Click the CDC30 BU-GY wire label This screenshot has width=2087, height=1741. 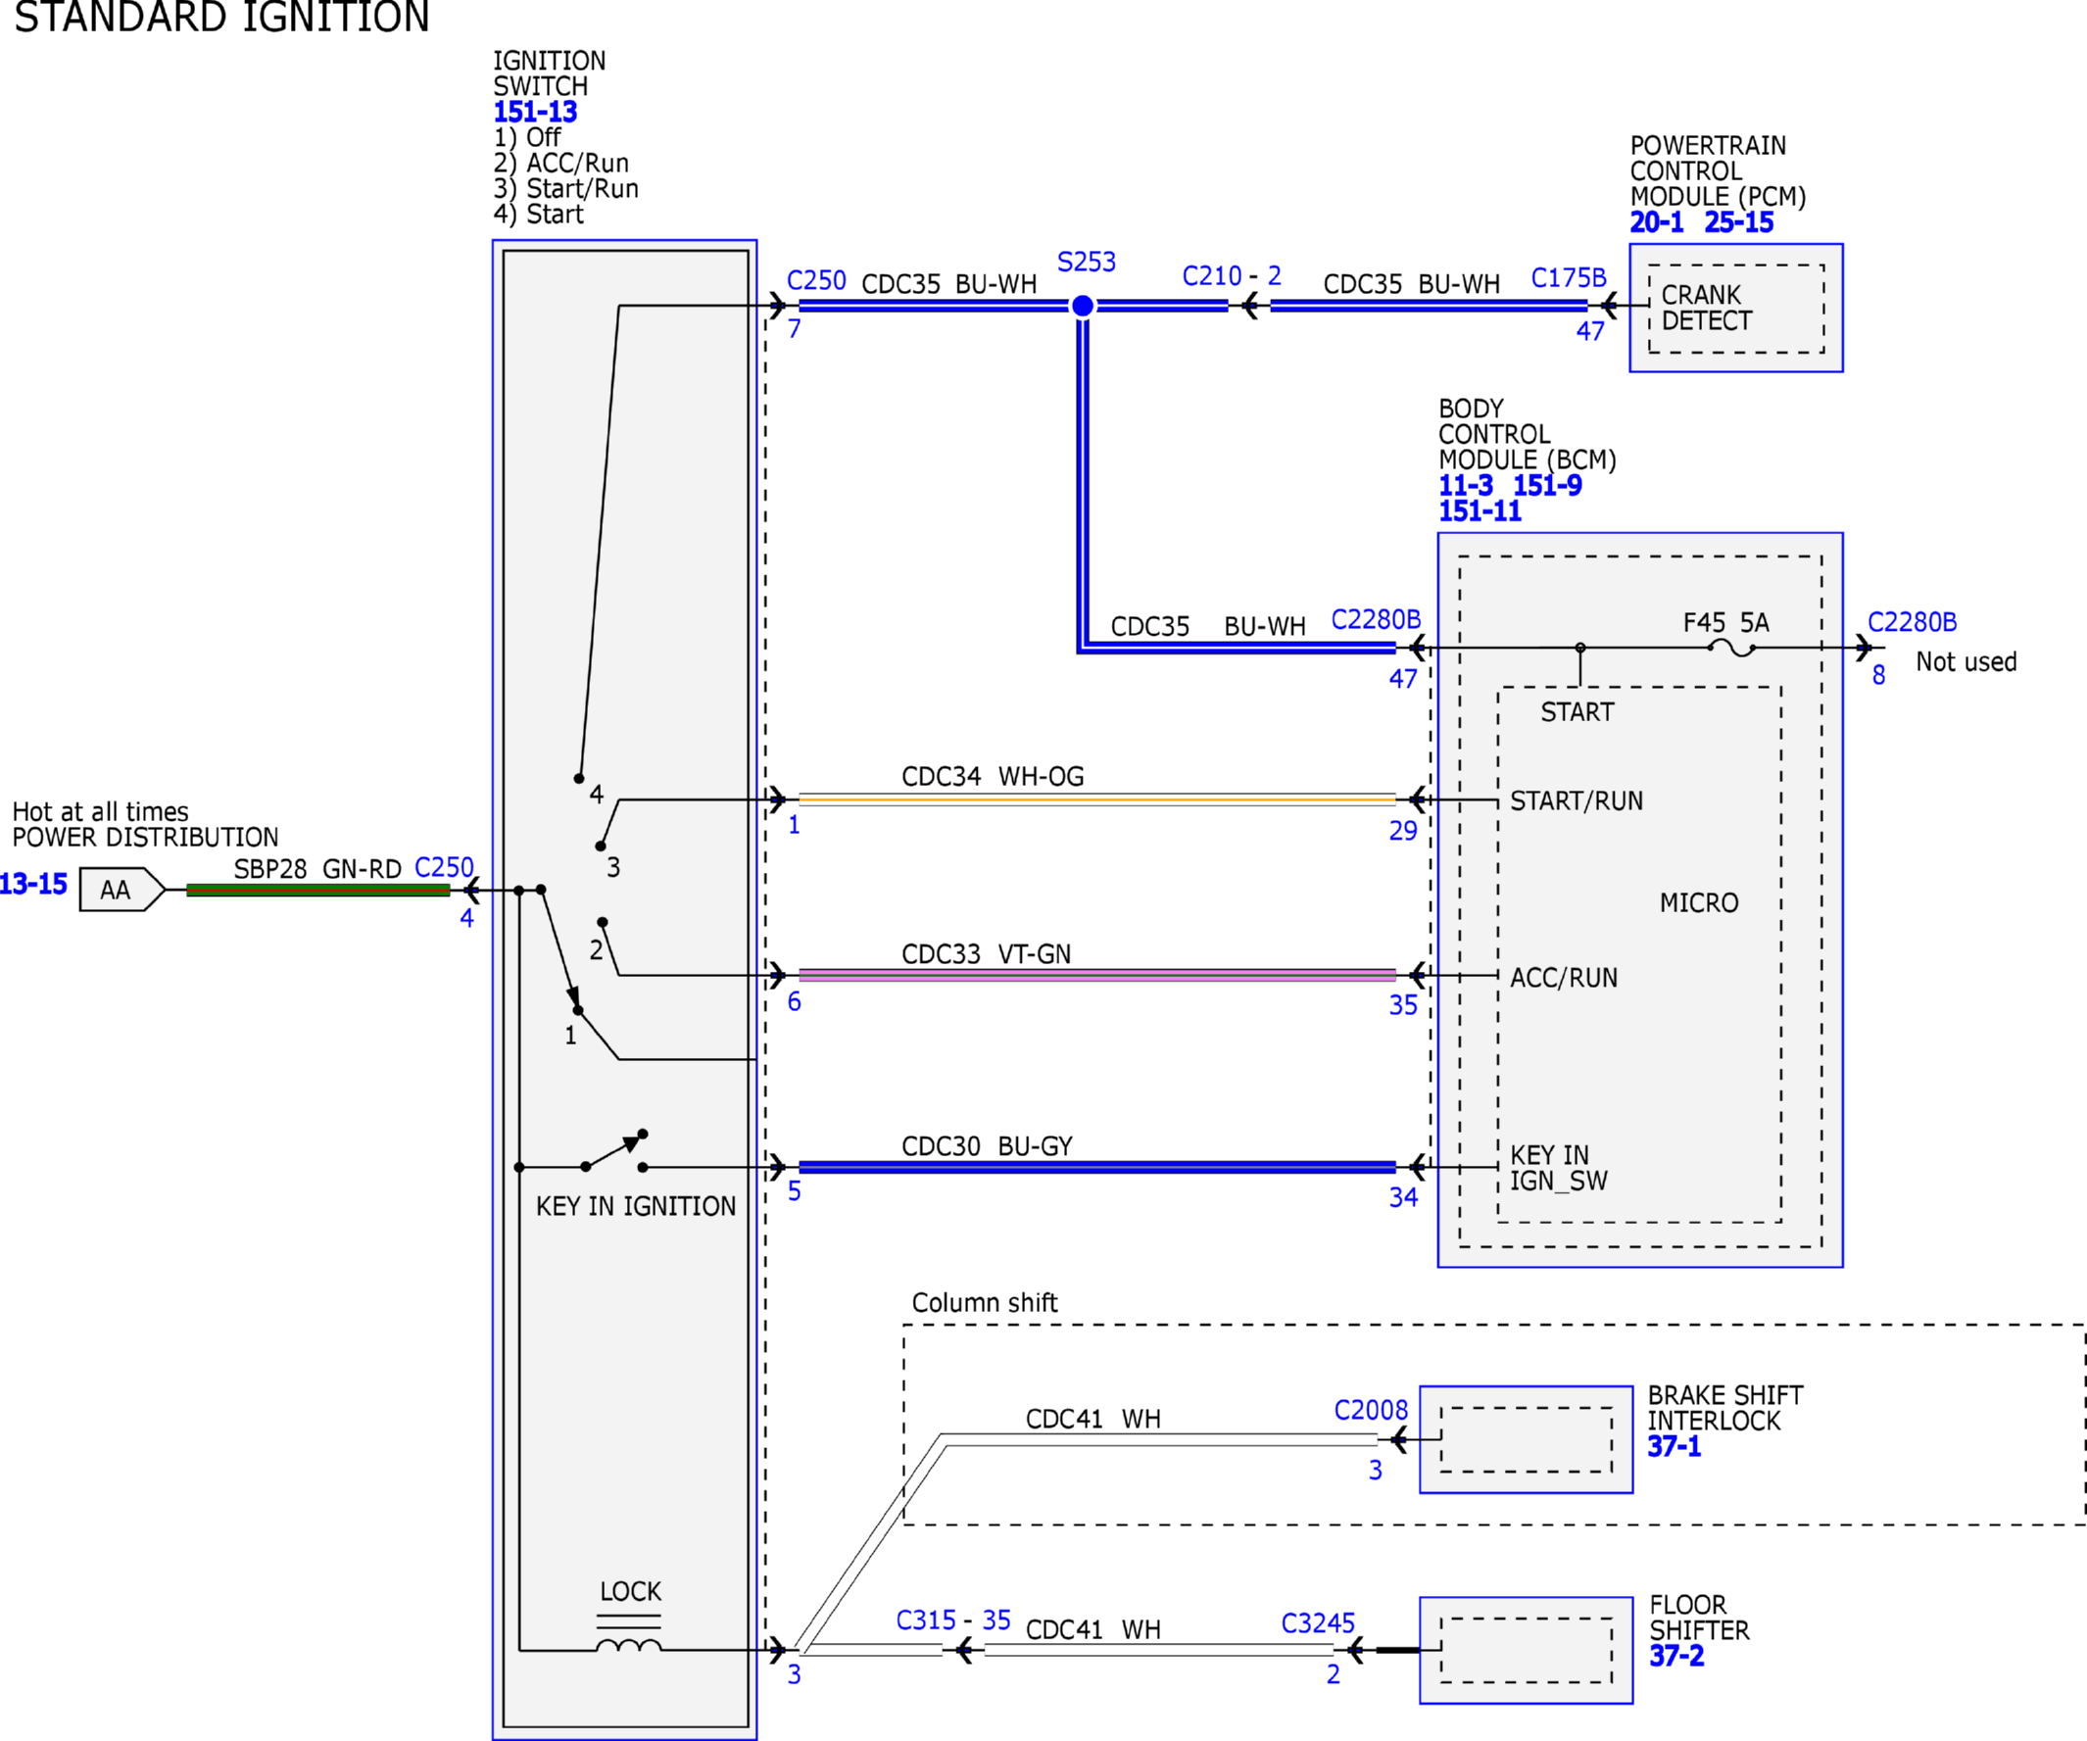[987, 1146]
